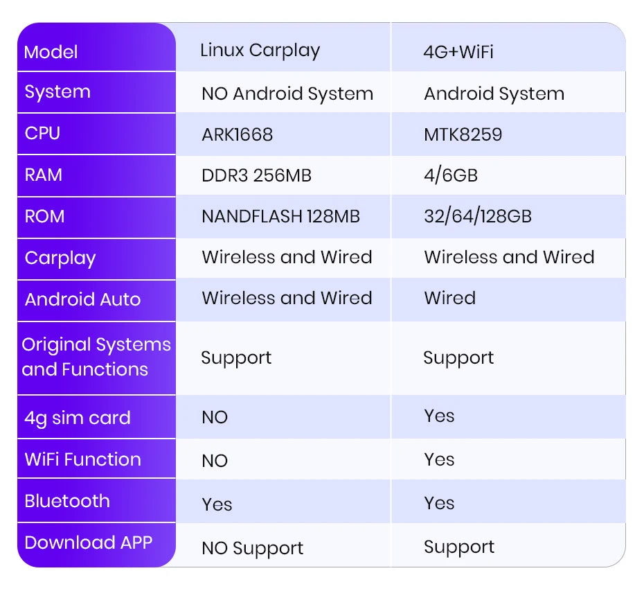Image resolution: width=644 pixels, height=591 pixels.
Task: Click the 32/64/128GB ROM cell
Action: 478,217
